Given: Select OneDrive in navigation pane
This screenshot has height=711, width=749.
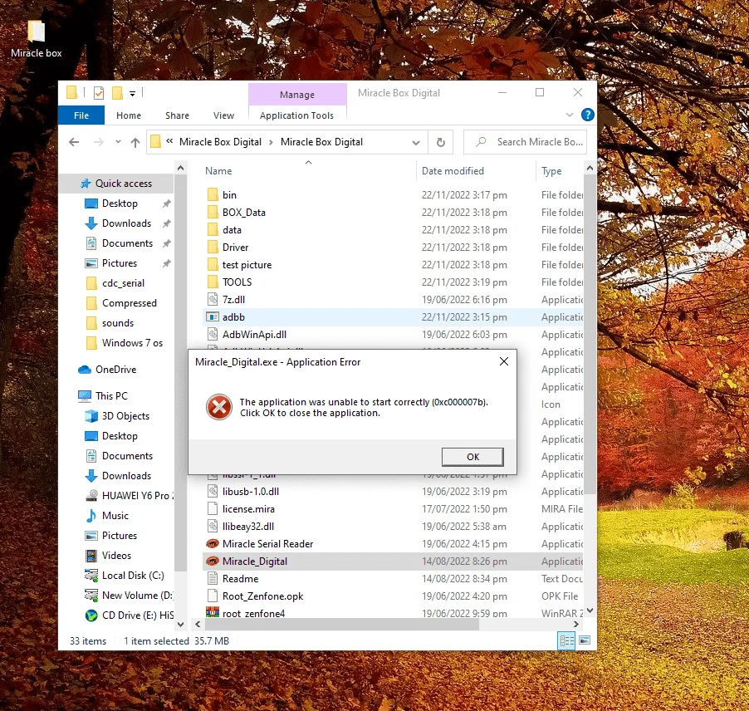Looking at the screenshot, I should (x=115, y=370).
